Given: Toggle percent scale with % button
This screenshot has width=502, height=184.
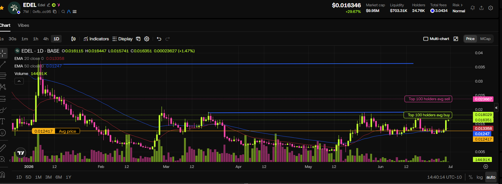Looking at the screenshot, I should pos(471,177).
